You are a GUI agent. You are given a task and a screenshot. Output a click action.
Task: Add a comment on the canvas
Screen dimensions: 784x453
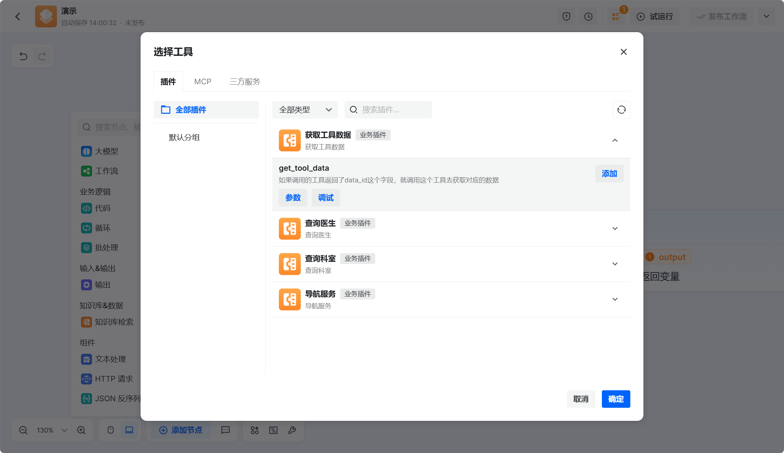[226, 430]
